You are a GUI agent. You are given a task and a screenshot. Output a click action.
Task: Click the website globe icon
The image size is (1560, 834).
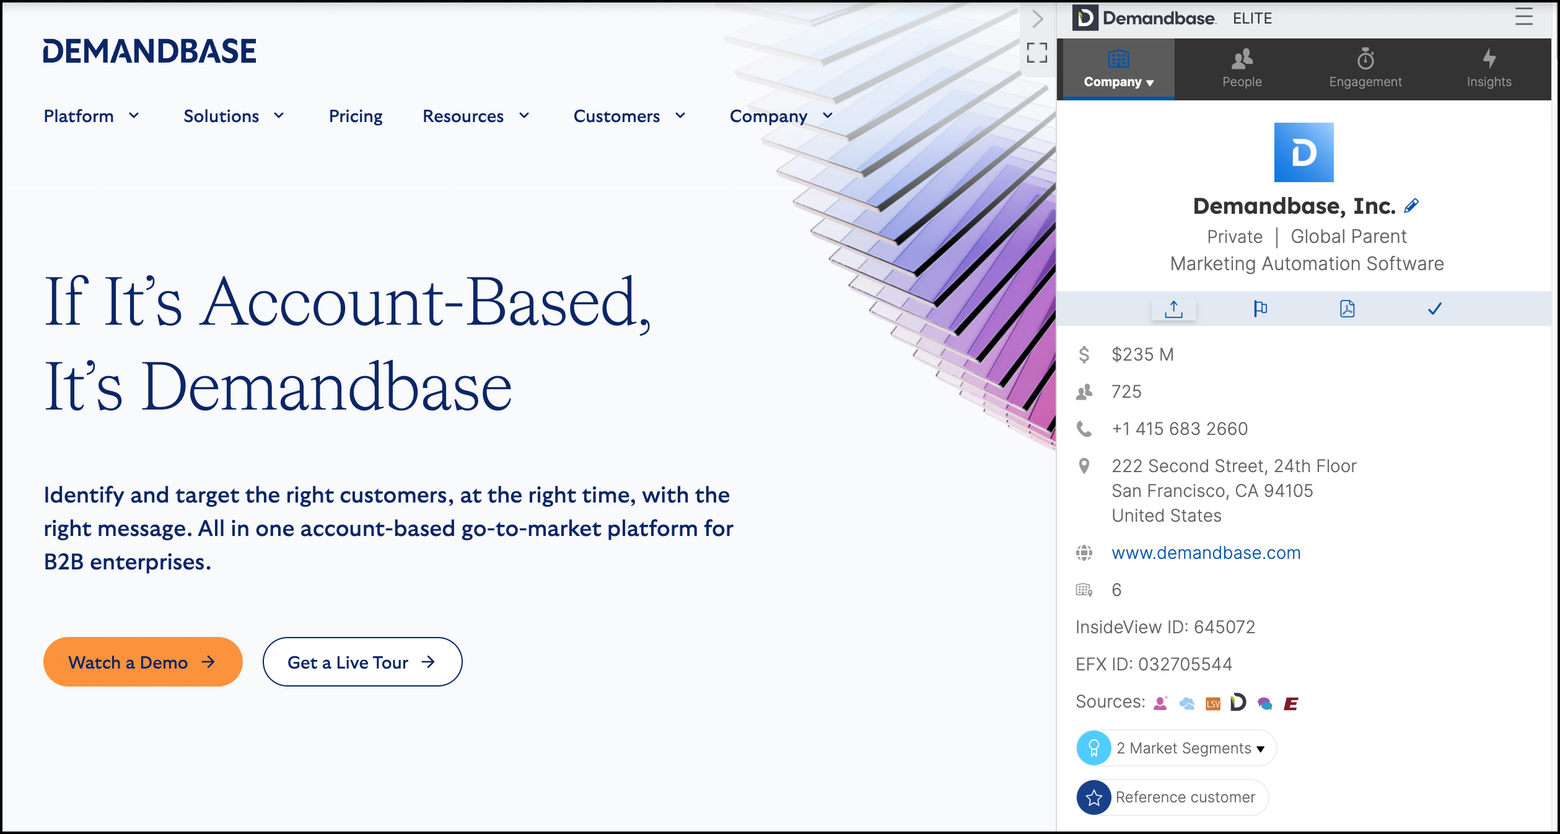(1084, 553)
